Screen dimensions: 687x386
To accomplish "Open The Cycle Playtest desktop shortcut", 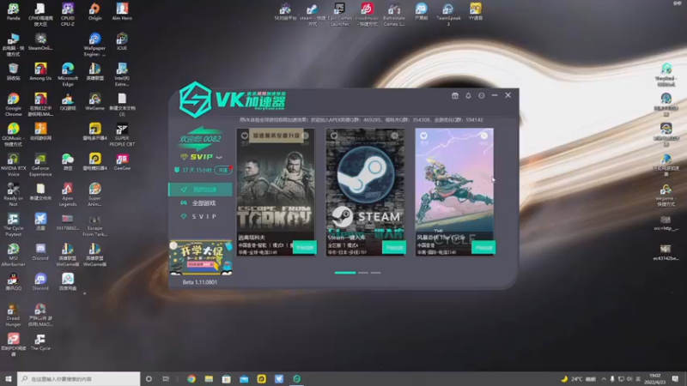I will [13, 225].
